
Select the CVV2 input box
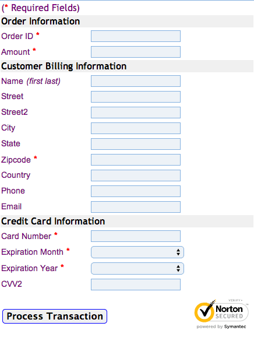[136, 285]
